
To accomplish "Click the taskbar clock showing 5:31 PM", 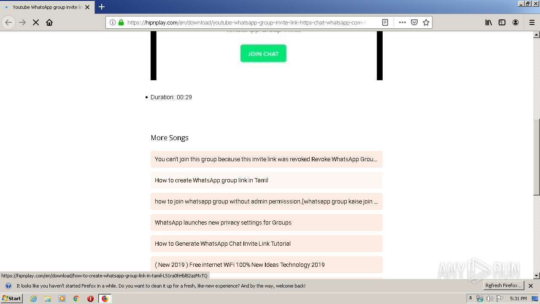I will [518, 299].
